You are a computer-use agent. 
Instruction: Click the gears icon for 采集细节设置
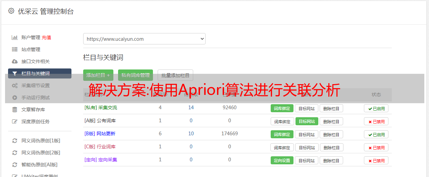[x=14, y=85]
